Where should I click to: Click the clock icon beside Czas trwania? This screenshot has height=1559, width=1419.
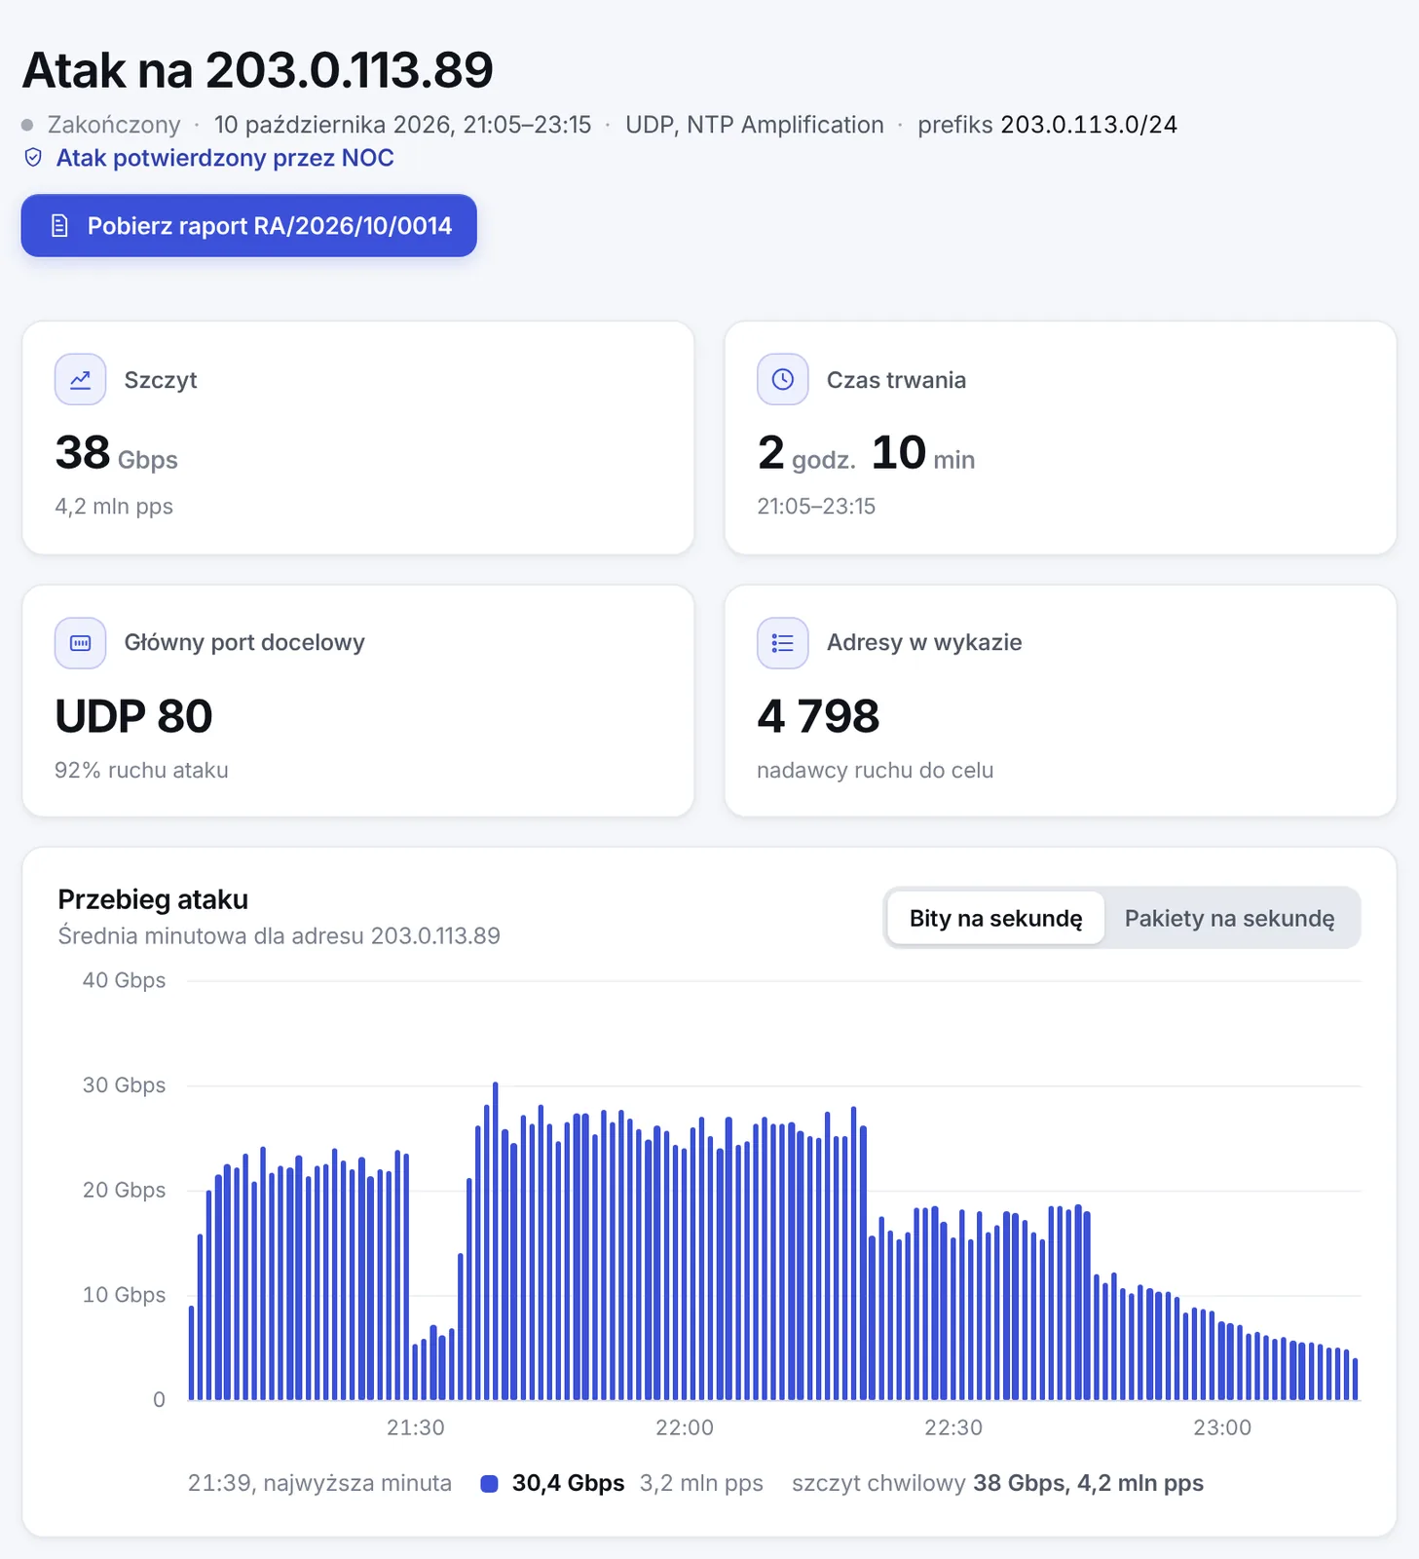(783, 380)
